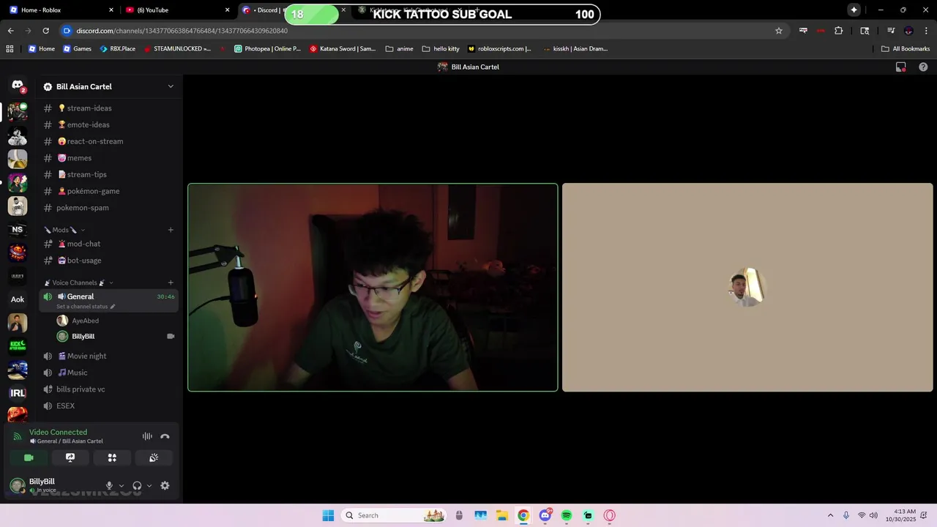Open Discord inbox icon with red dot
Image resolution: width=937 pixels, height=527 pixels.
click(x=901, y=67)
